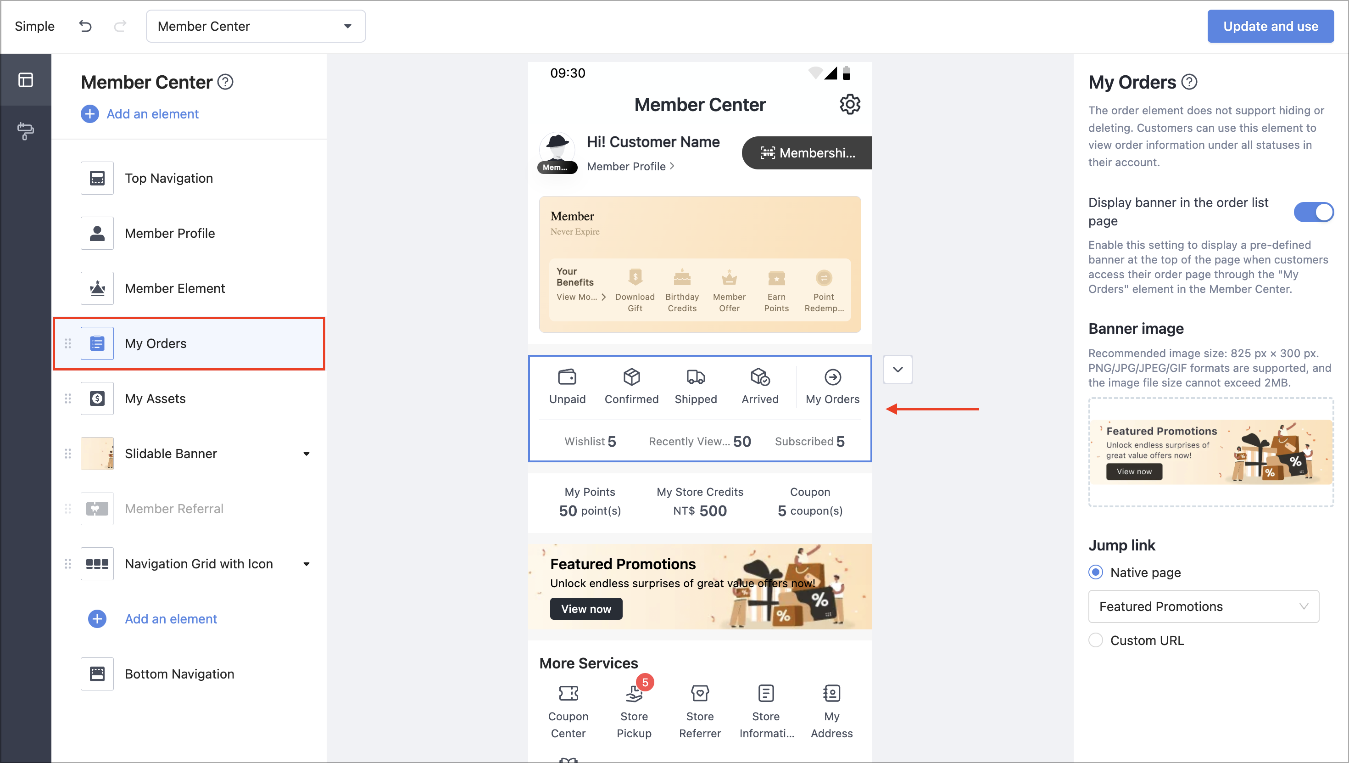The image size is (1349, 763).
Task: Click the Simple label in toolbar
Action: [34, 26]
